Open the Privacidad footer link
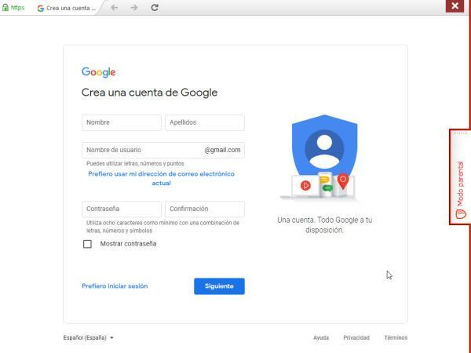Image resolution: width=471 pixels, height=353 pixels. point(356,337)
